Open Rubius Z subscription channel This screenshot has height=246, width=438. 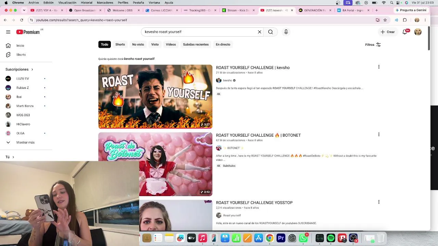click(23, 88)
